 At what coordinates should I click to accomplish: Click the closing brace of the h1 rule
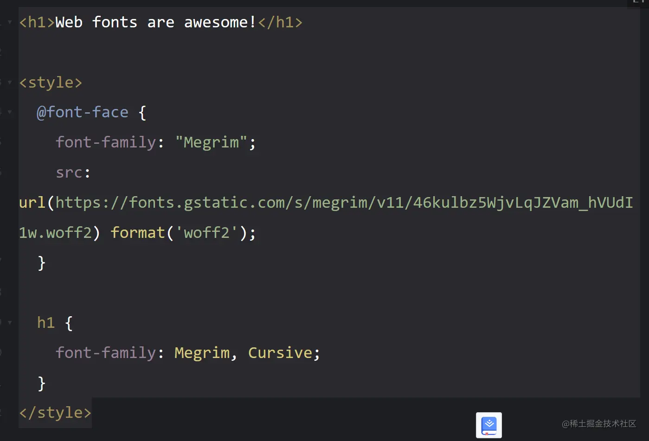(x=41, y=383)
